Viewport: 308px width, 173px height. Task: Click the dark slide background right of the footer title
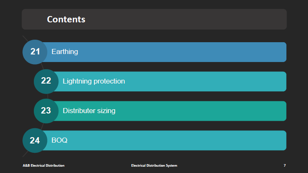228,165
